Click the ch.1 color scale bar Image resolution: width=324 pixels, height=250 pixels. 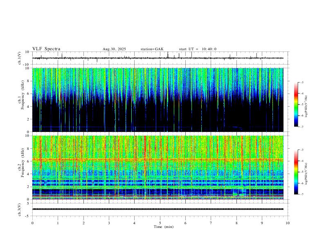[296, 105]
